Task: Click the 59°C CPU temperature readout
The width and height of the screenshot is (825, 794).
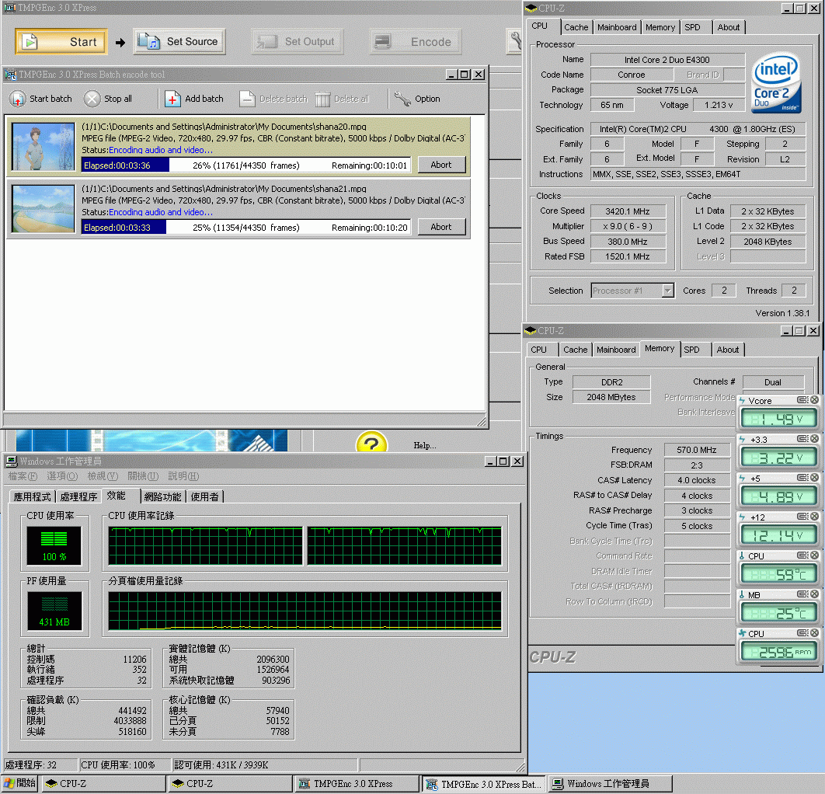Action: (x=778, y=574)
